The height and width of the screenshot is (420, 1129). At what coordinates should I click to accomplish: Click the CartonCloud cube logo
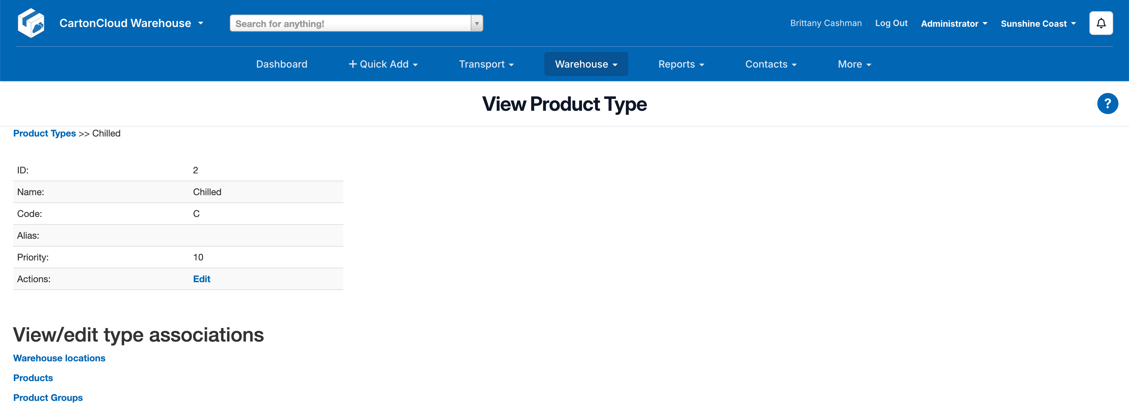click(31, 23)
